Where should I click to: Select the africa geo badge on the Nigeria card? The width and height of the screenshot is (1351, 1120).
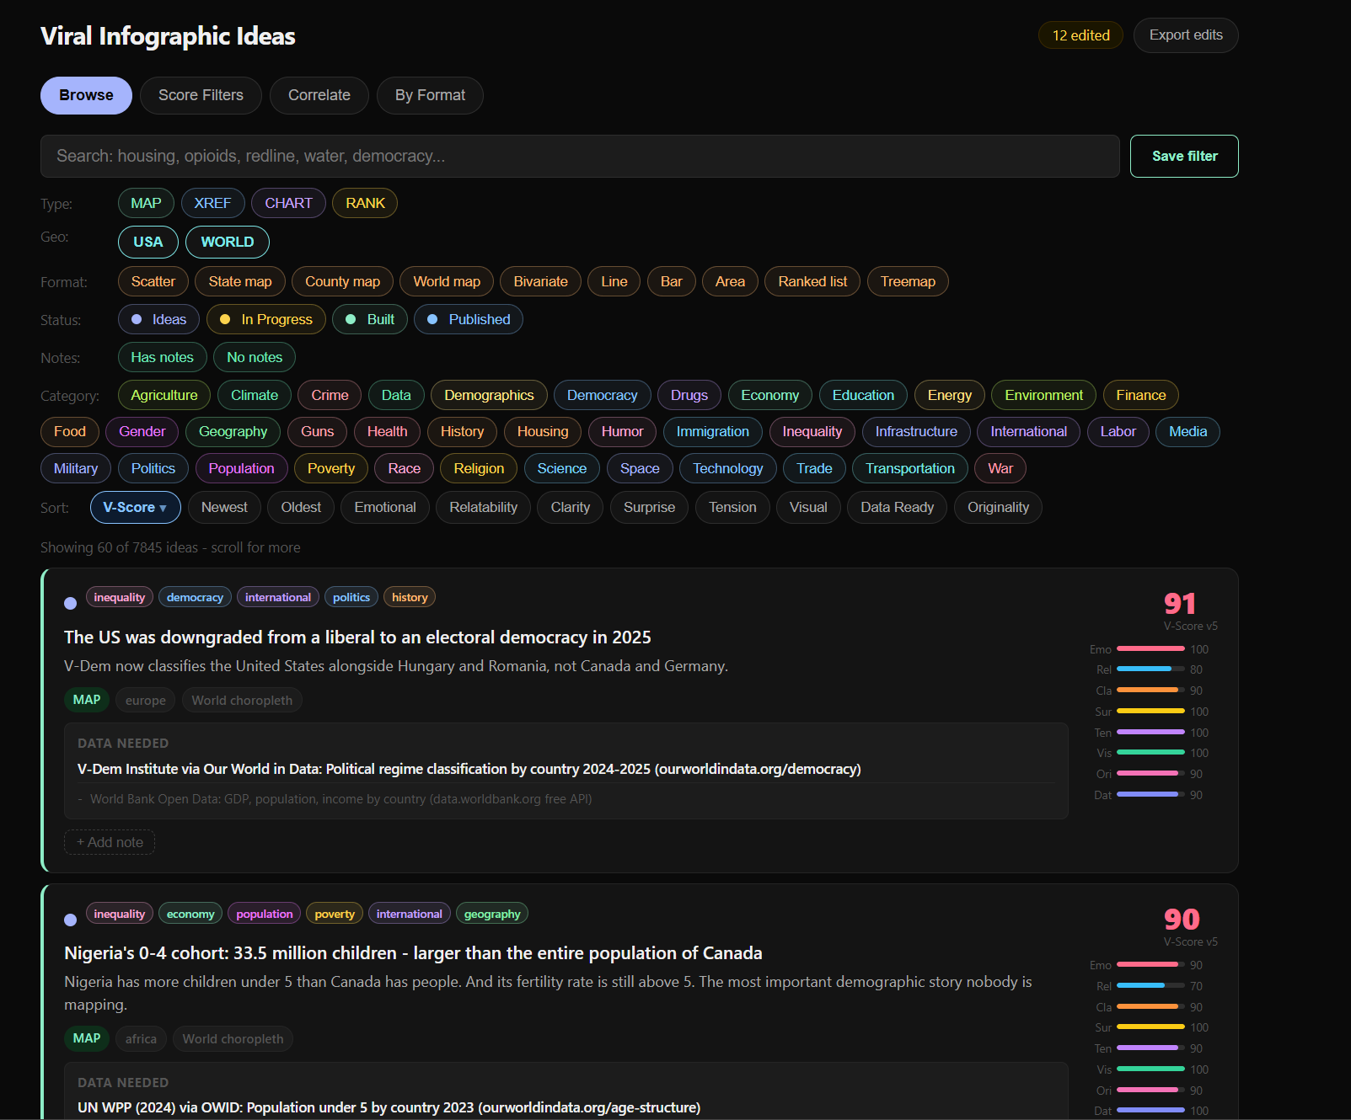click(x=141, y=1038)
